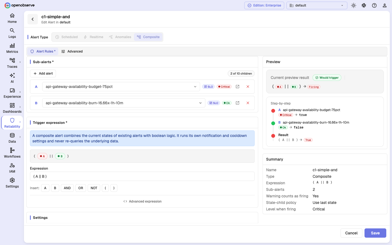Click Would trigger status badge
The image size is (392, 245).
(x=327, y=78)
